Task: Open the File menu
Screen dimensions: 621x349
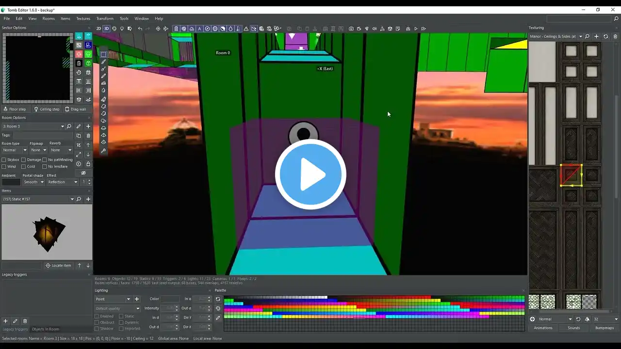Action: tap(7, 18)
